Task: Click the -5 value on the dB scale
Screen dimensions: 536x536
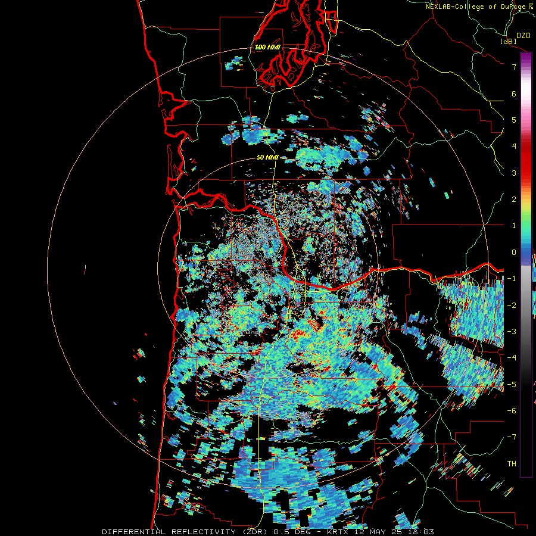Action: pyautogui.click(x=512, y=384)
